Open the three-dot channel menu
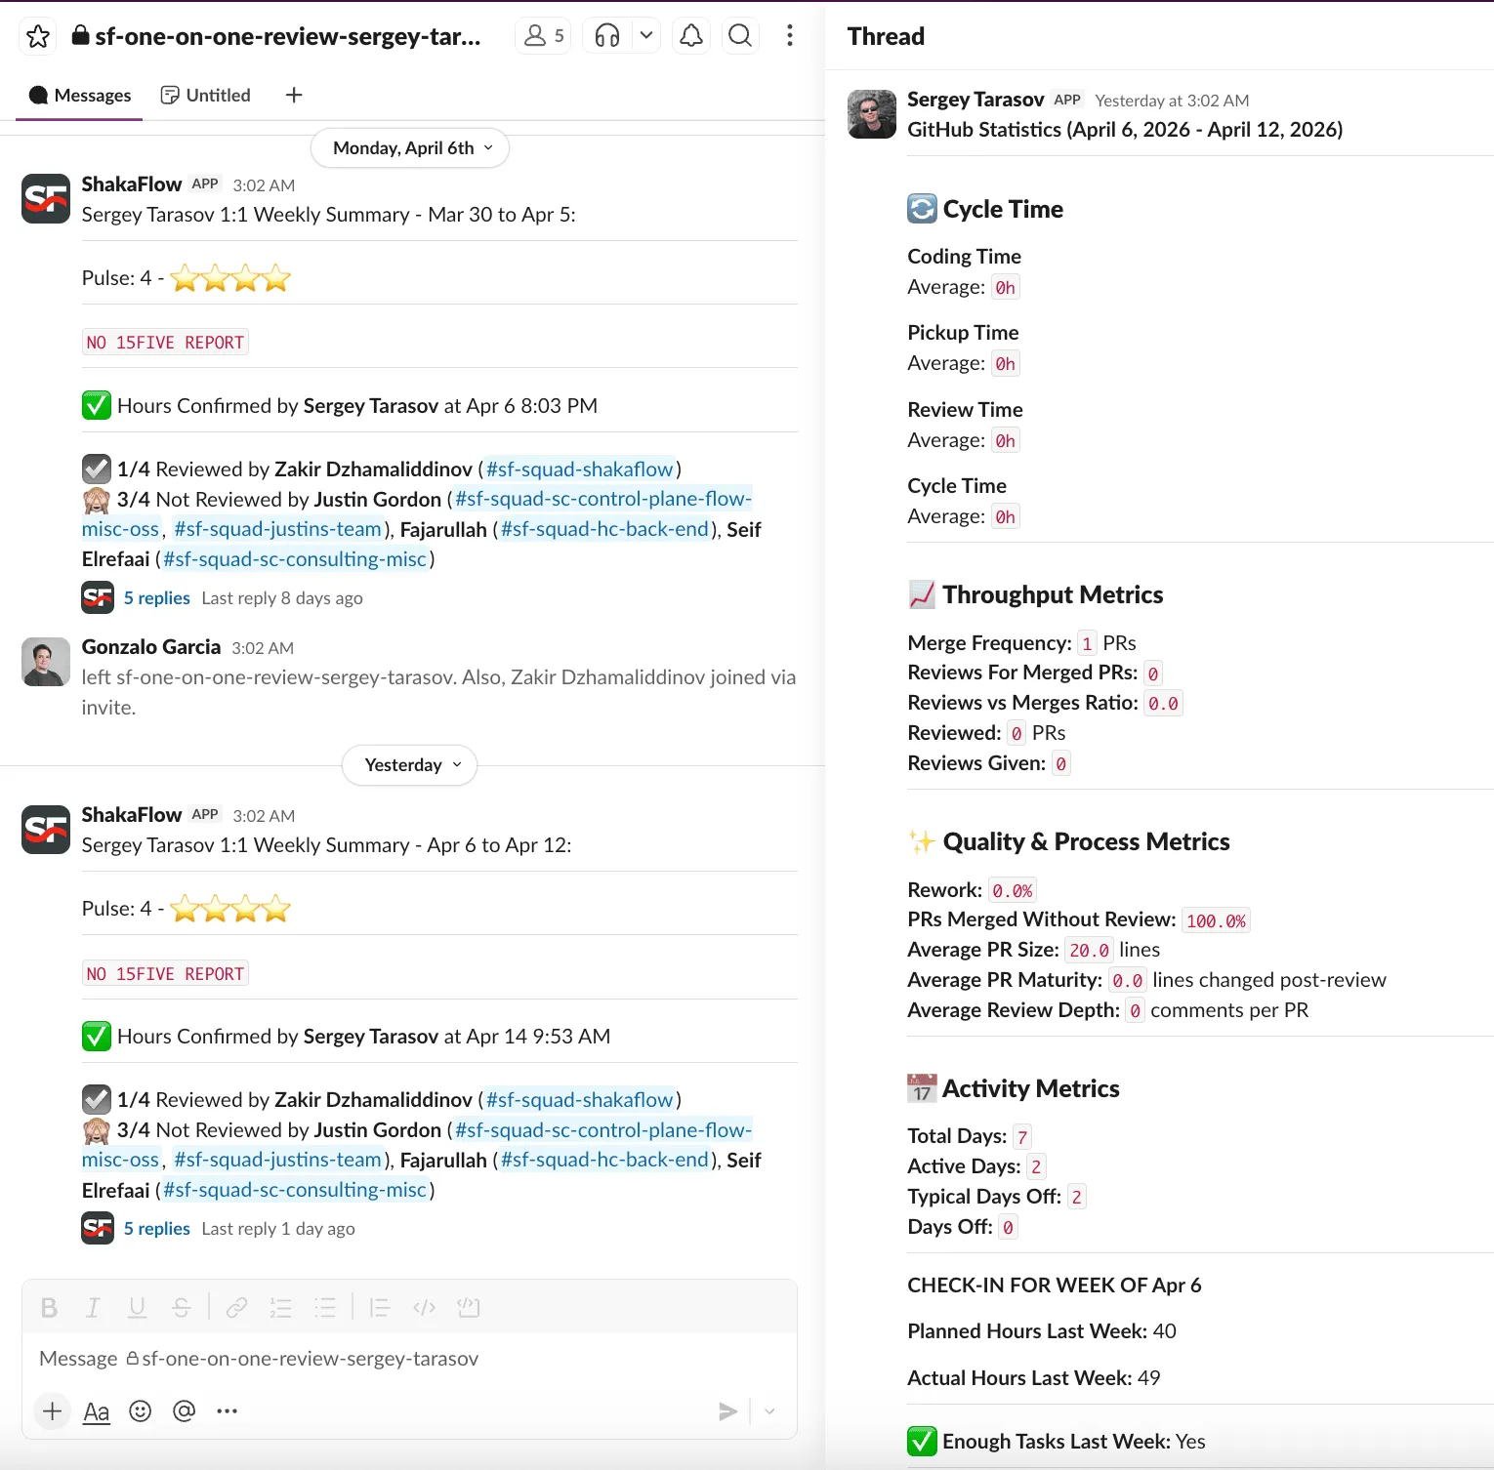The image size is (1494, 1470). tap(789, 37)
